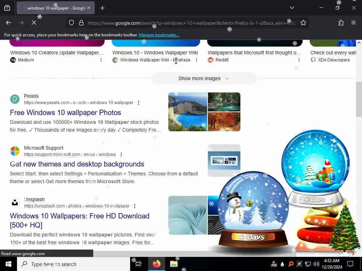Viewport: 362px width, 271px height.
Task: Open the Extensions puzzle icon
Action: (341, 23)
